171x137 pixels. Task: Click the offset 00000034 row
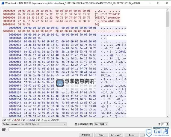[67, 45]
